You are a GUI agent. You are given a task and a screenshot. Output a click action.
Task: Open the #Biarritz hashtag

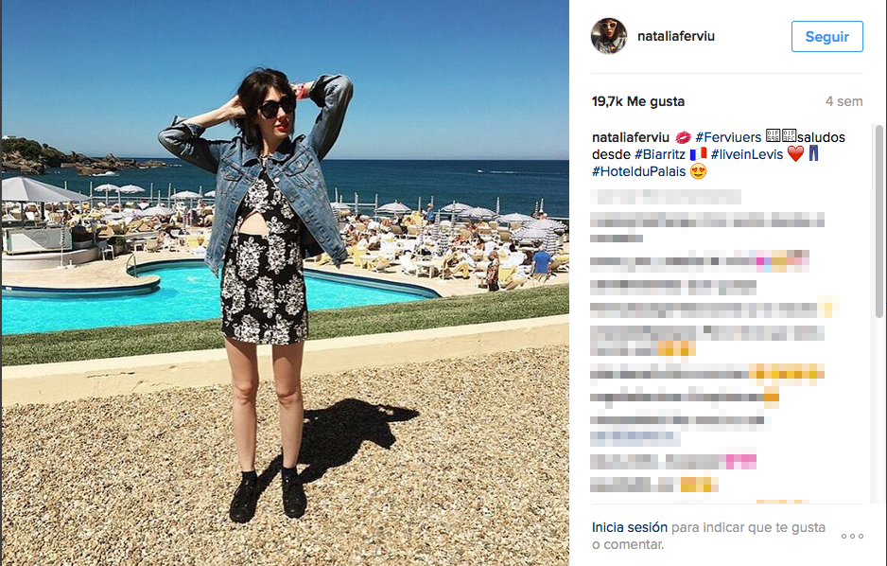tap(660, 154)
